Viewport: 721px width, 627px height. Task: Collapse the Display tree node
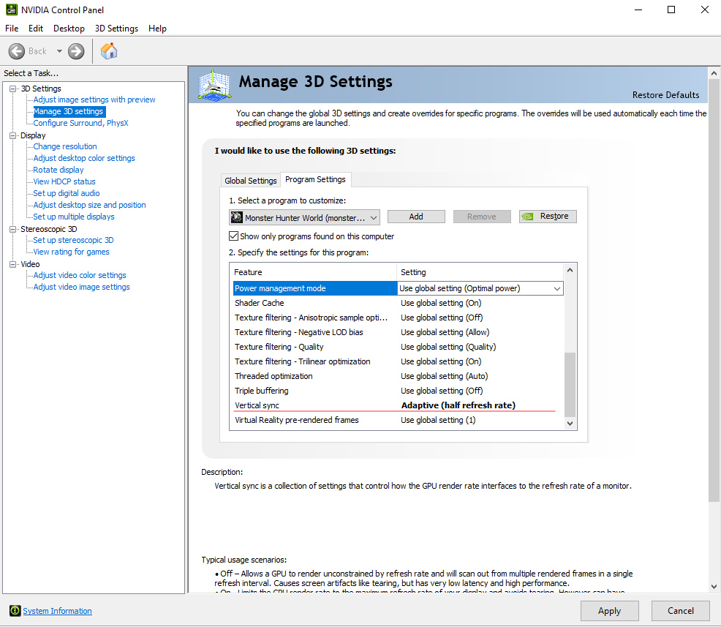(12, 135)
